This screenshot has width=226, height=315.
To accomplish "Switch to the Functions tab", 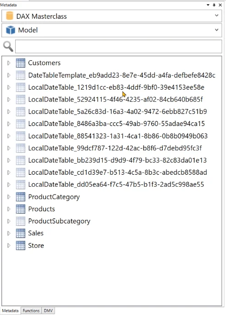I will pos(31,310).
